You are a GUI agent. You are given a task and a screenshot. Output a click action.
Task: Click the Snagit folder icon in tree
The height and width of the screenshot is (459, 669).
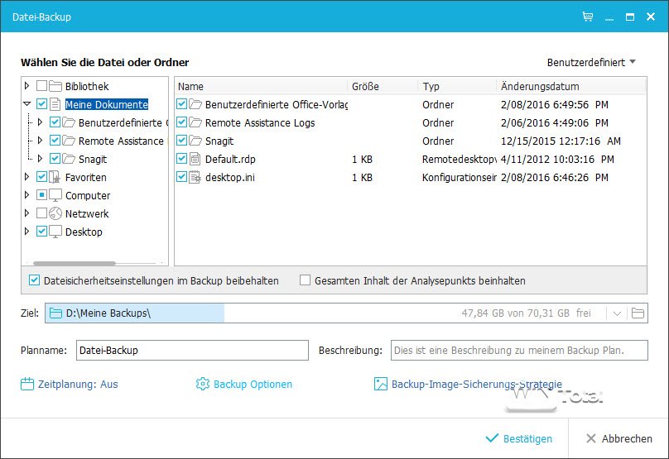click(69, 159)
